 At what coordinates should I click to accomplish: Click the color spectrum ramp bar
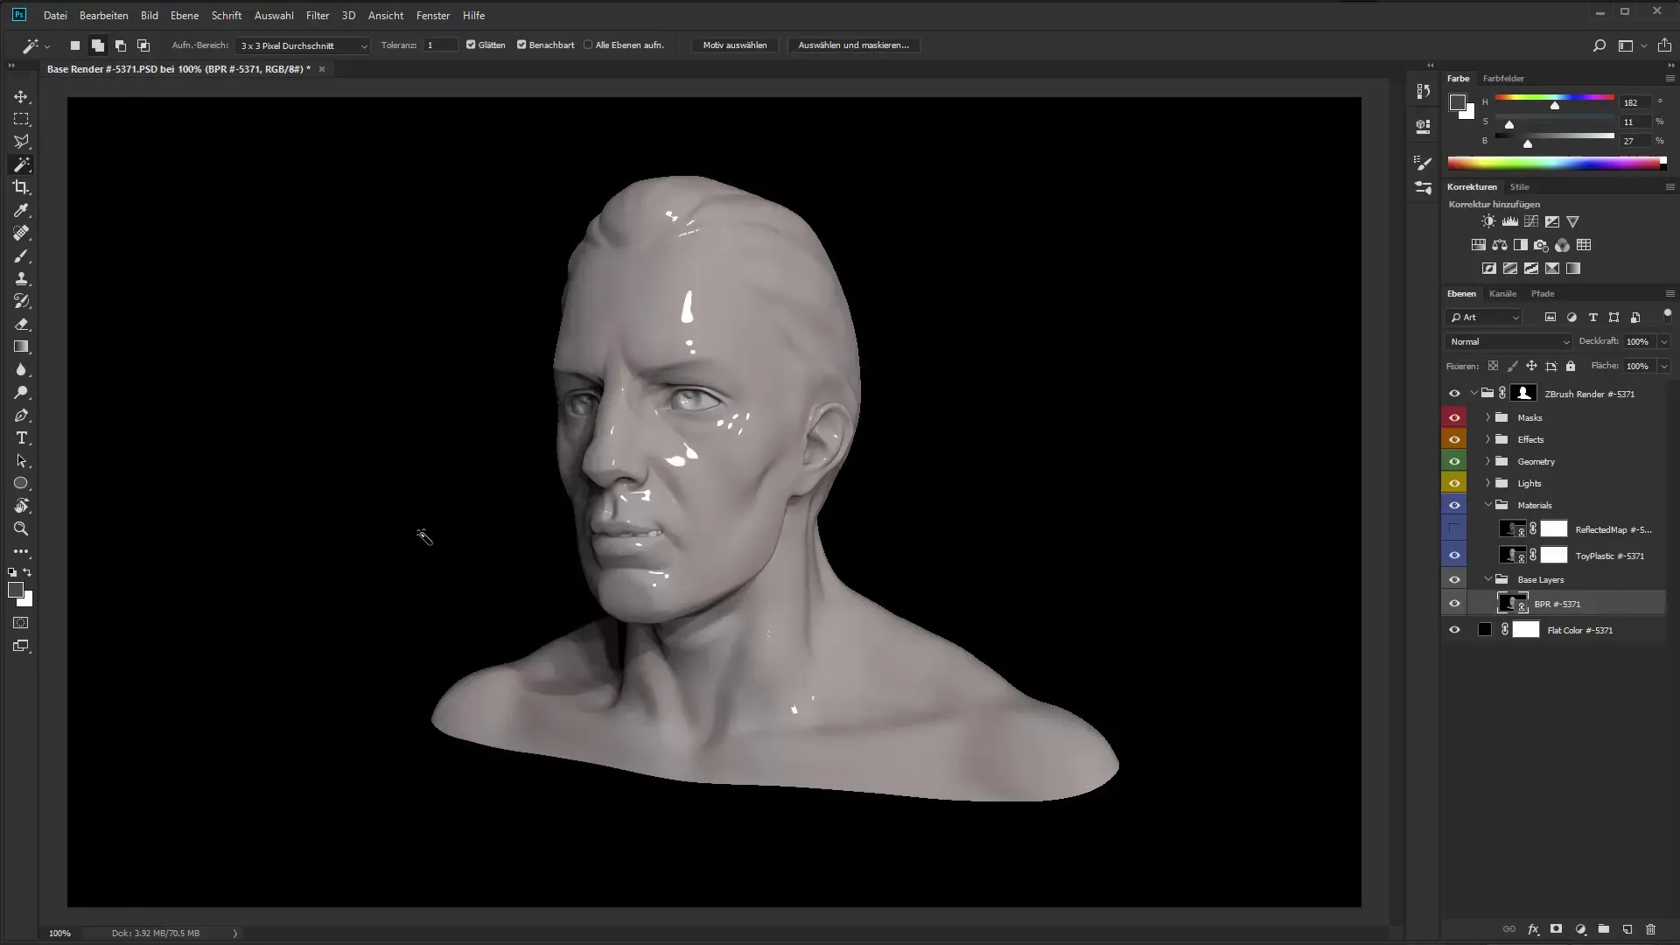[1557, 163]
